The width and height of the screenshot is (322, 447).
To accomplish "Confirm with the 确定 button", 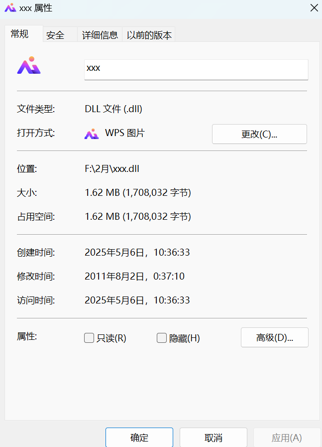I will coord(139,438).
